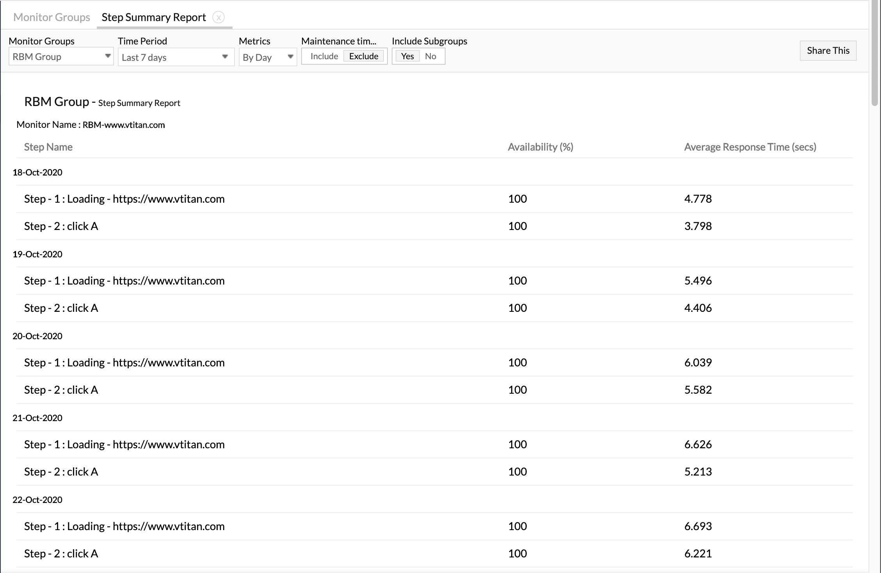The width and height of the screenshot is (881, 573).
Task: Click the 21-Oct-2020 date heading
Action: tap(37, 418)
